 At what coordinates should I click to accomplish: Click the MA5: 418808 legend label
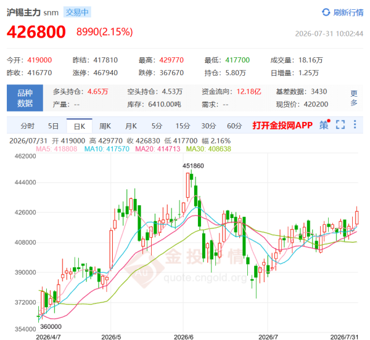(x=56, y=149)
